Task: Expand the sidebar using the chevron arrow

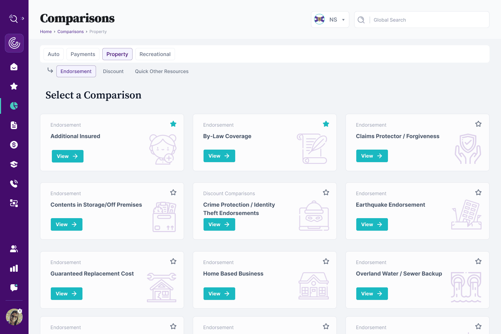Action: pyautogui.click(x=23, y=18)
